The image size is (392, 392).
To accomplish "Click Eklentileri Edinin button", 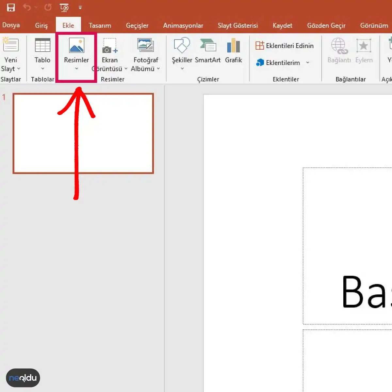I will pos(285,45).
